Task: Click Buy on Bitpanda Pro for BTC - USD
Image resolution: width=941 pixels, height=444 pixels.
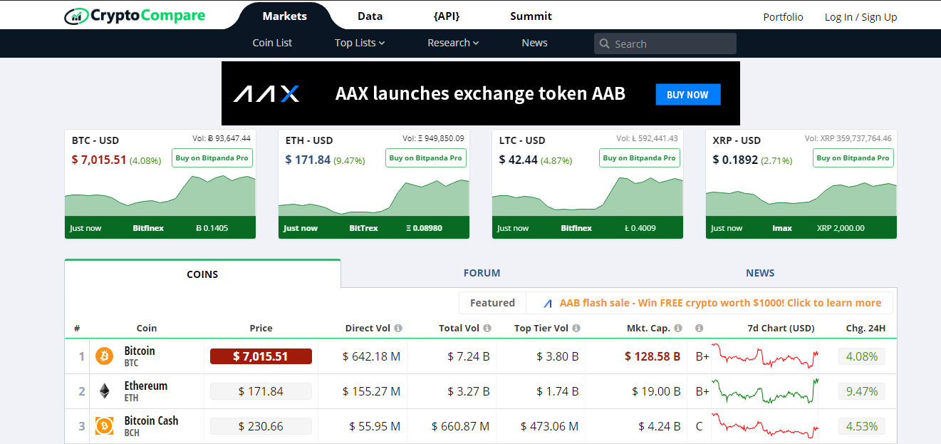Action: [212, 158]
